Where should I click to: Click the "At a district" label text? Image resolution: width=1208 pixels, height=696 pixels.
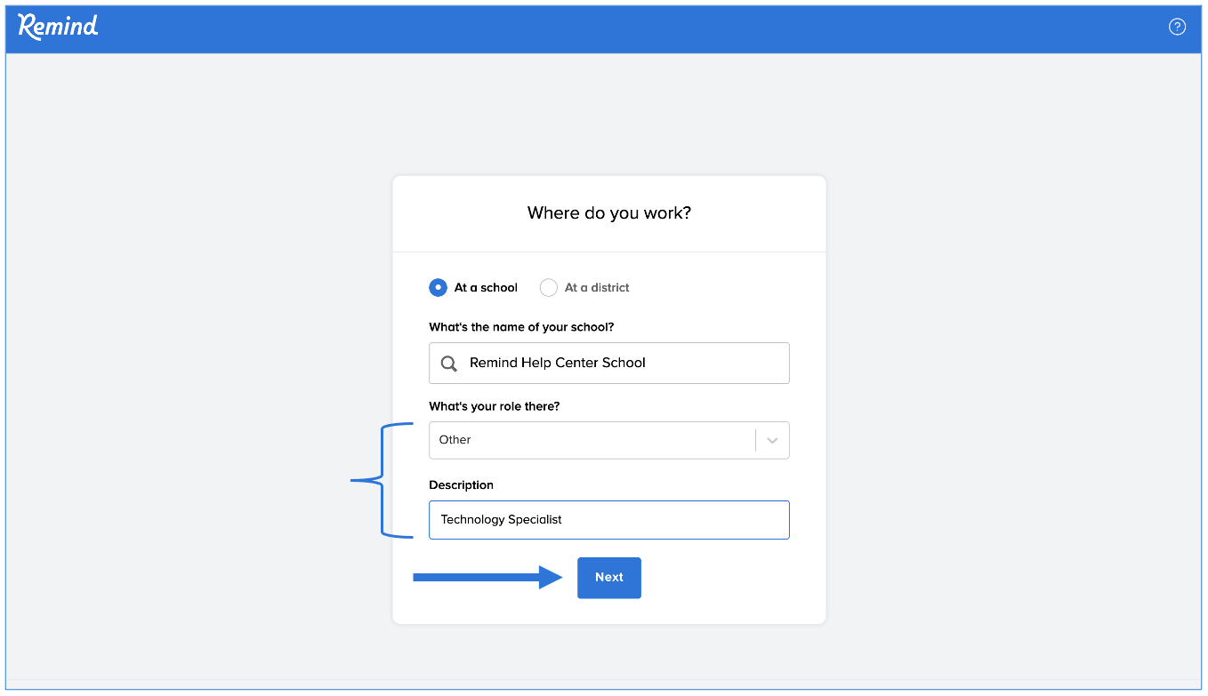597,288
